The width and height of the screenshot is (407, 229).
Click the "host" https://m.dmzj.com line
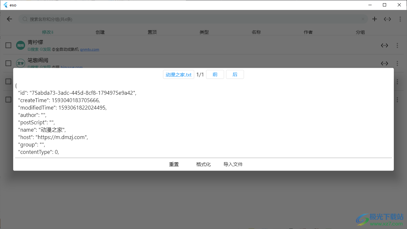pos(53,137)
